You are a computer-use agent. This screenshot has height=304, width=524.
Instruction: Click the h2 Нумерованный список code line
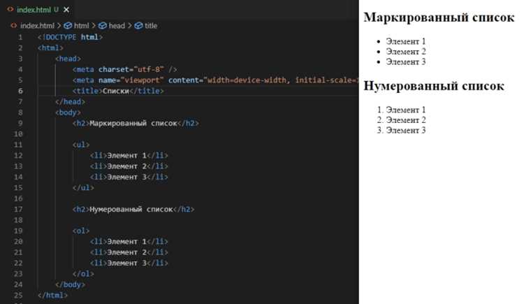(133, 210)
